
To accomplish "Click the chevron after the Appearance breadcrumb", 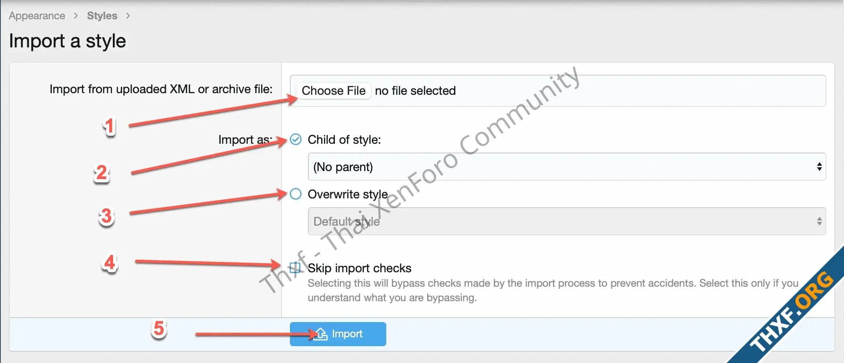I will pyautogui.click(x=76, y=16).
